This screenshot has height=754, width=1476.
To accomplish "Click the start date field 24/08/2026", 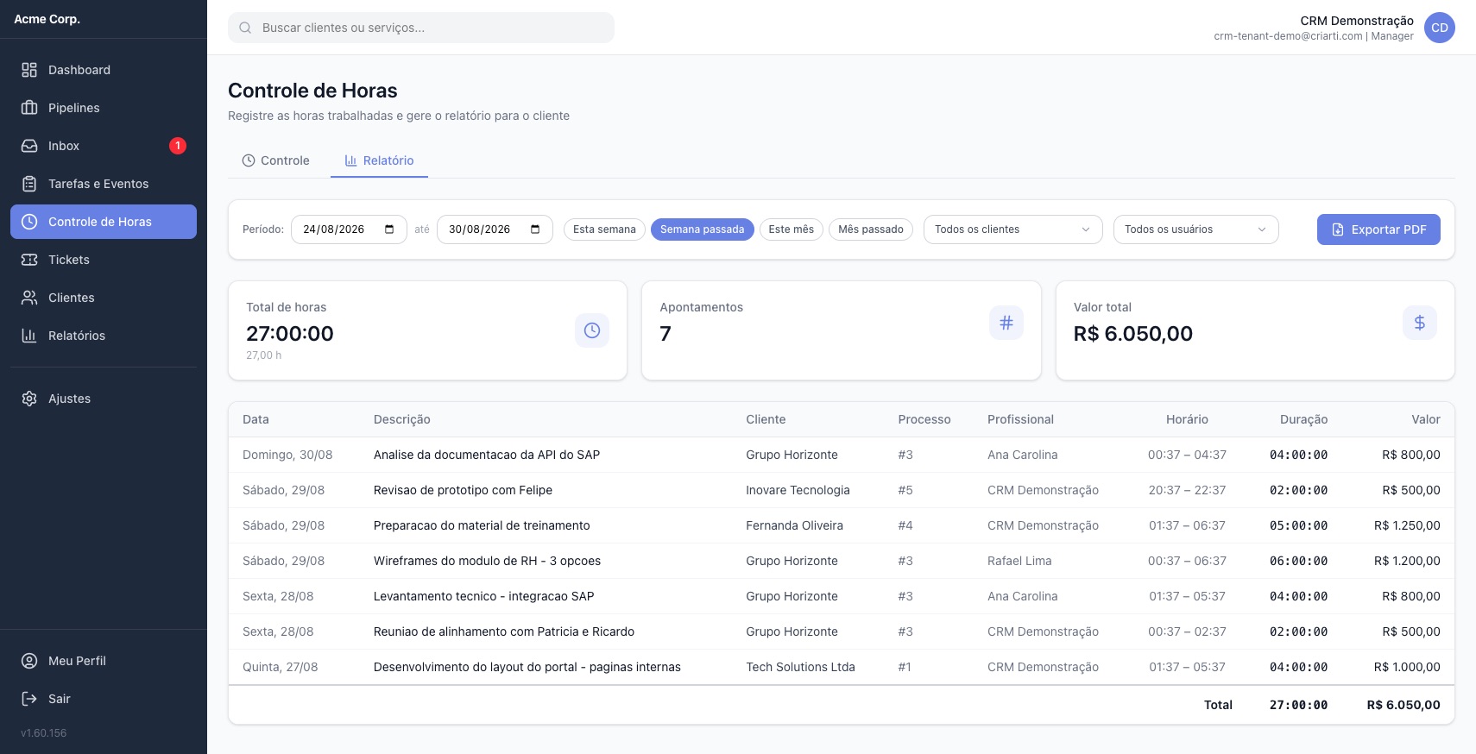I will coord(349,229).
